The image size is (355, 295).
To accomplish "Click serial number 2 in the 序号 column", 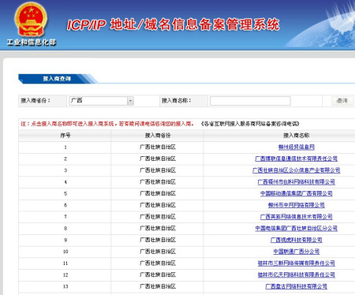I will tap(65, 159).
